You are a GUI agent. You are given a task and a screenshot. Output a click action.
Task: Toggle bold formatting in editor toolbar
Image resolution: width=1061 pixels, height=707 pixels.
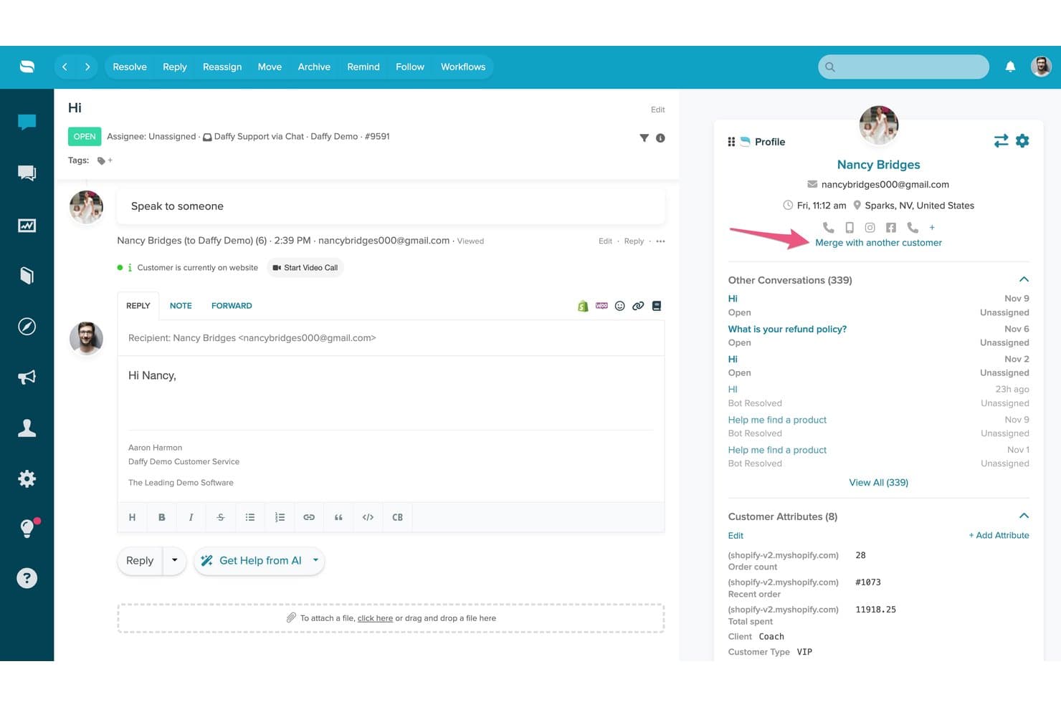click(162, 517)
